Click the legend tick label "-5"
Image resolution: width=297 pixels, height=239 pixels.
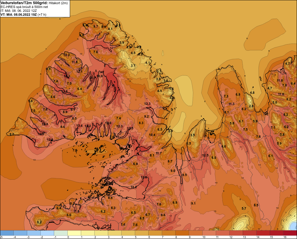click(x=1, y=237)
